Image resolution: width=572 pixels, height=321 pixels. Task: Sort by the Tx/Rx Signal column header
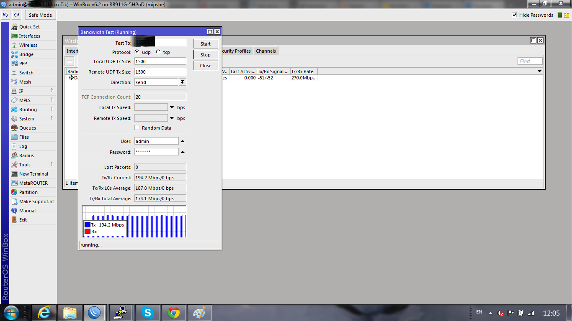click(273, 71)
